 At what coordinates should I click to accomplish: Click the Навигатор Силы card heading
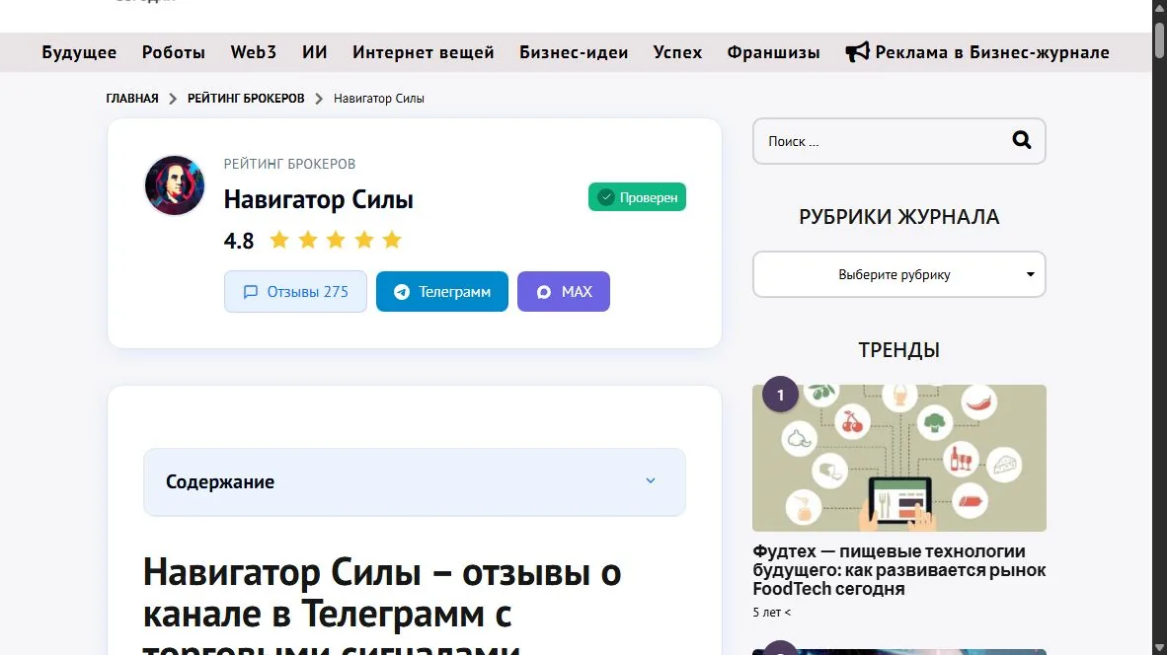tap(319, 199)
